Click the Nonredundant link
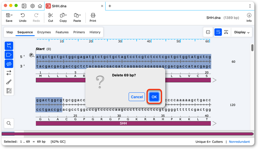The height and width of the screenshot is (149, 258). pyautogui.click(x=239, y=142)
